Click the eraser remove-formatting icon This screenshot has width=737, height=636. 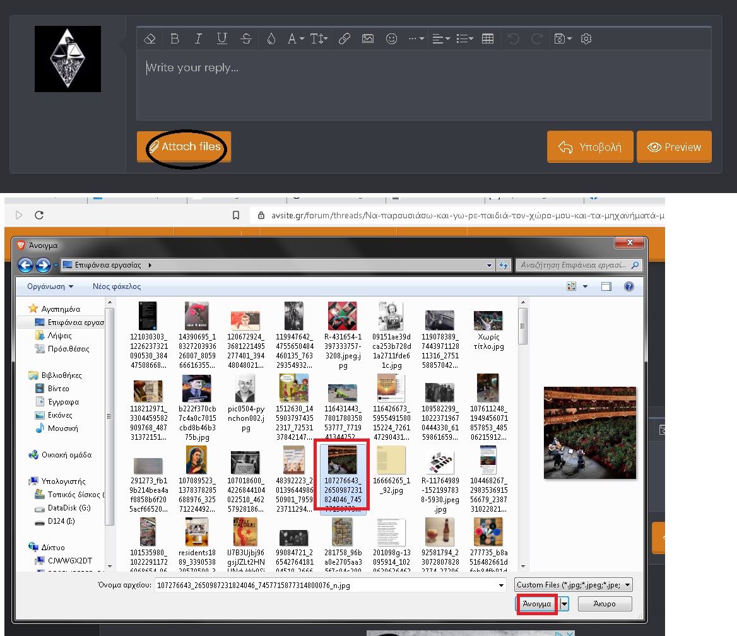pos(150,39)
